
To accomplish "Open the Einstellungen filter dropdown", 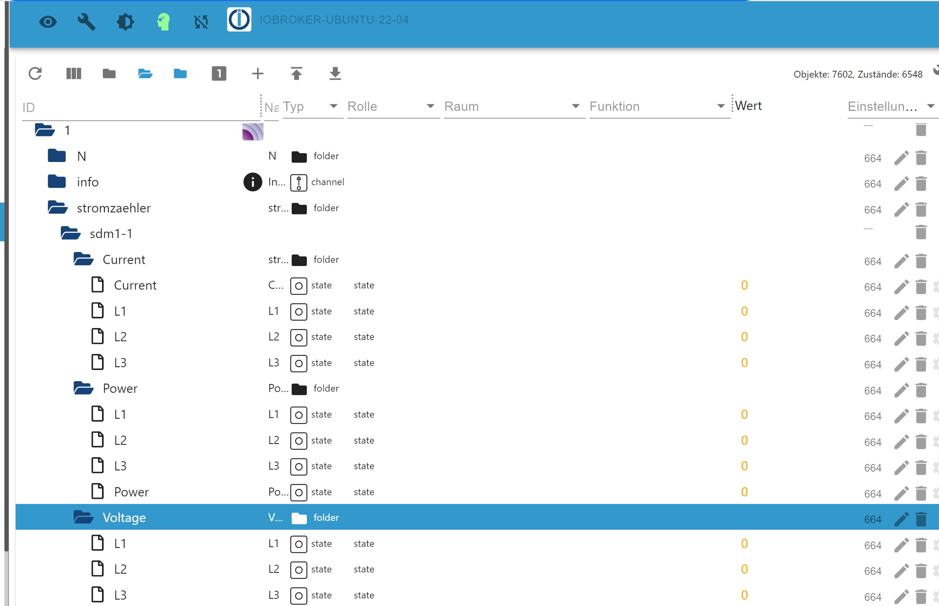I will [x=892, y=106].
